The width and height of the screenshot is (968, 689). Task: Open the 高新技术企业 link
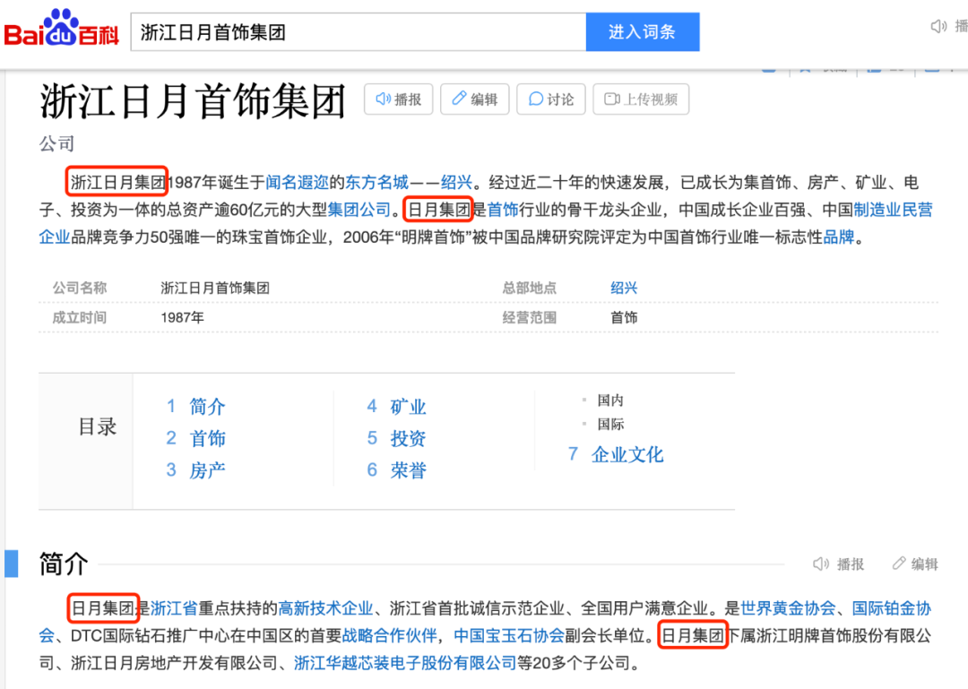point(326,608)
